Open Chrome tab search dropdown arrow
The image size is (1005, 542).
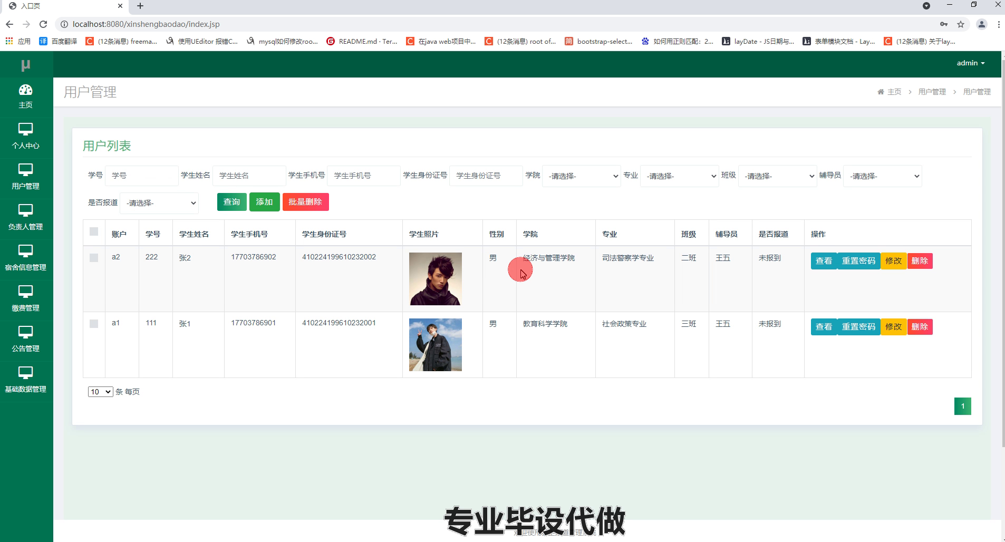tap(926, 6)
